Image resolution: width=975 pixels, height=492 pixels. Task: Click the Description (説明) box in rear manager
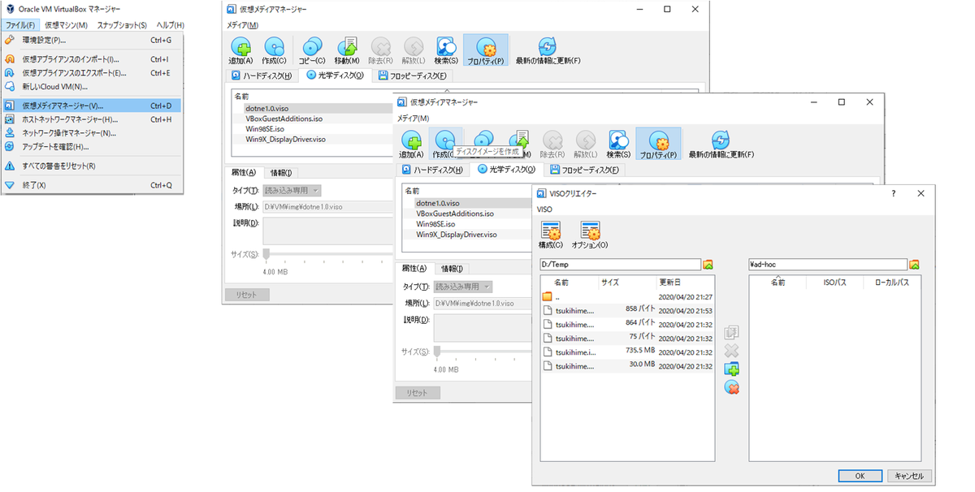326,231
